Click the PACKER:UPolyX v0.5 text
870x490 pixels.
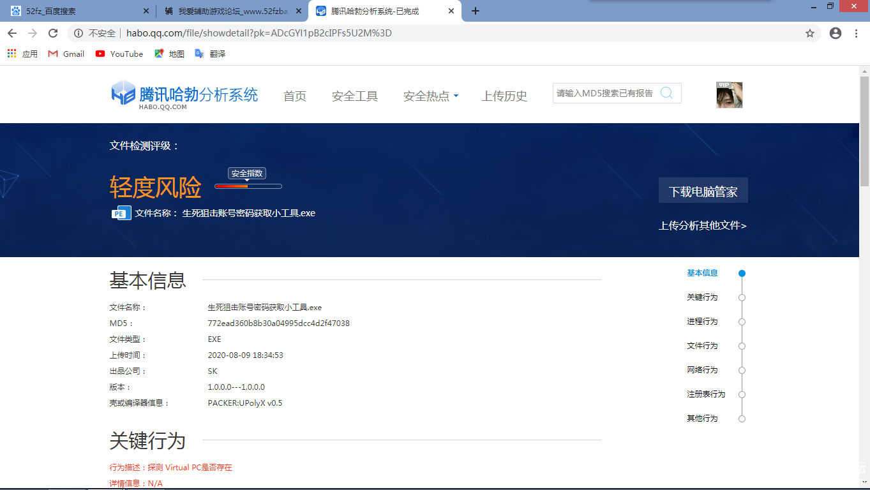coord(245,403)
